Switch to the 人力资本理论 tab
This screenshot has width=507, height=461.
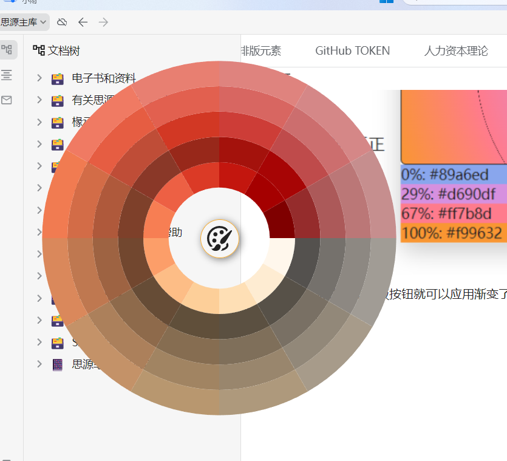click(x=455, y=51)
